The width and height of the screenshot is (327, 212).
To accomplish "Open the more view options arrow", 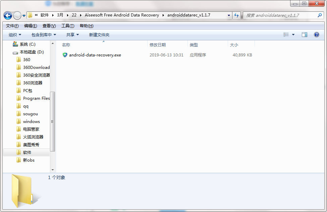I will coord(293,35).
